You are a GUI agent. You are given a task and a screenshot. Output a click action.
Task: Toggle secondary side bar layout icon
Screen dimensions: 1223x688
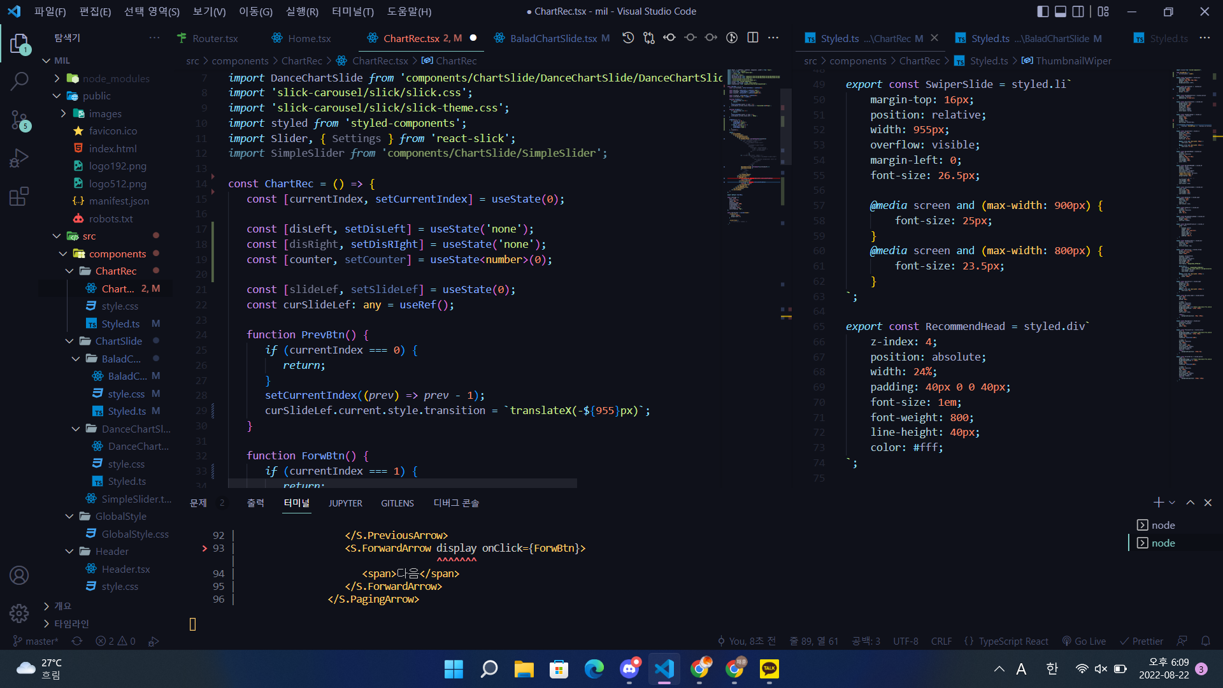tap(1078, 11)
